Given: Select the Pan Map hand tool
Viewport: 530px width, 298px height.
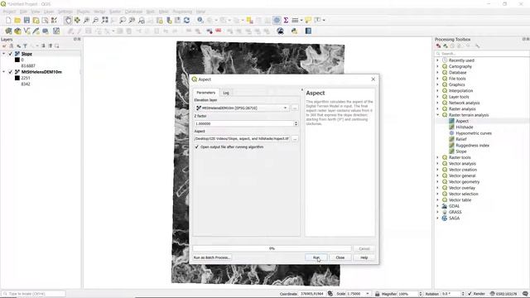Looking at the screenshot, I should tap(68, 20).
